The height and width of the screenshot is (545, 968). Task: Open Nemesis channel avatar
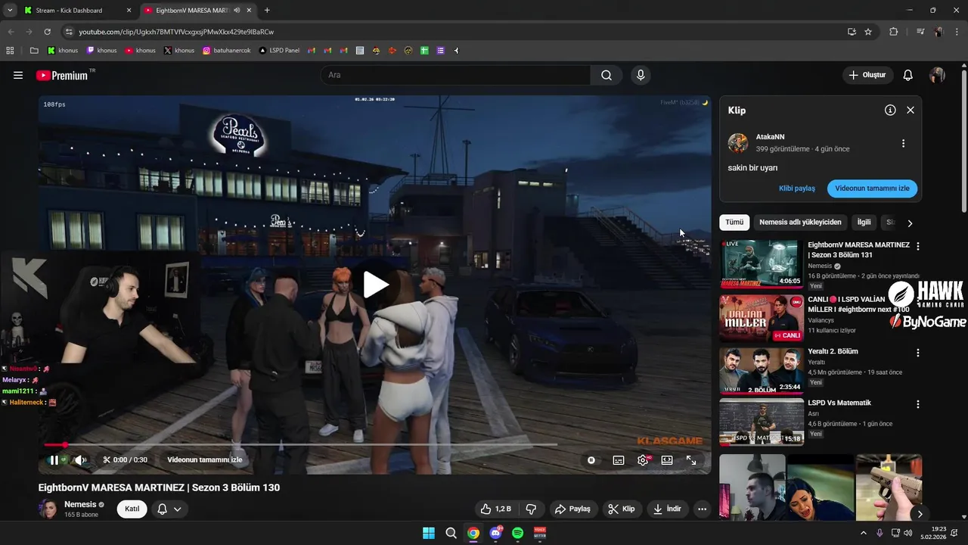(48, 509)
